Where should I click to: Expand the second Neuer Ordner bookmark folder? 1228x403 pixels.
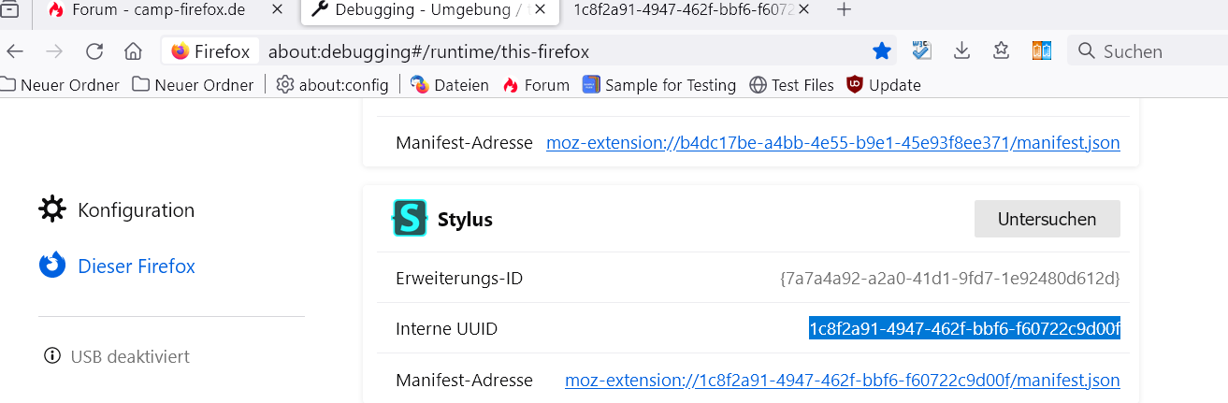(x=194, y=85)
